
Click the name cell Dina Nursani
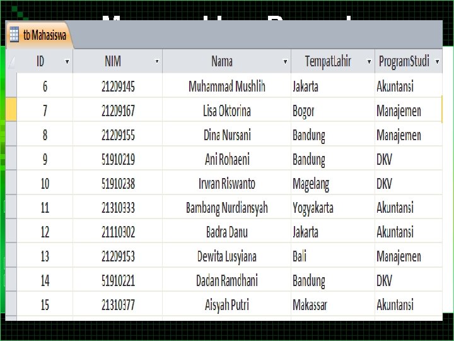pos(227,135)
